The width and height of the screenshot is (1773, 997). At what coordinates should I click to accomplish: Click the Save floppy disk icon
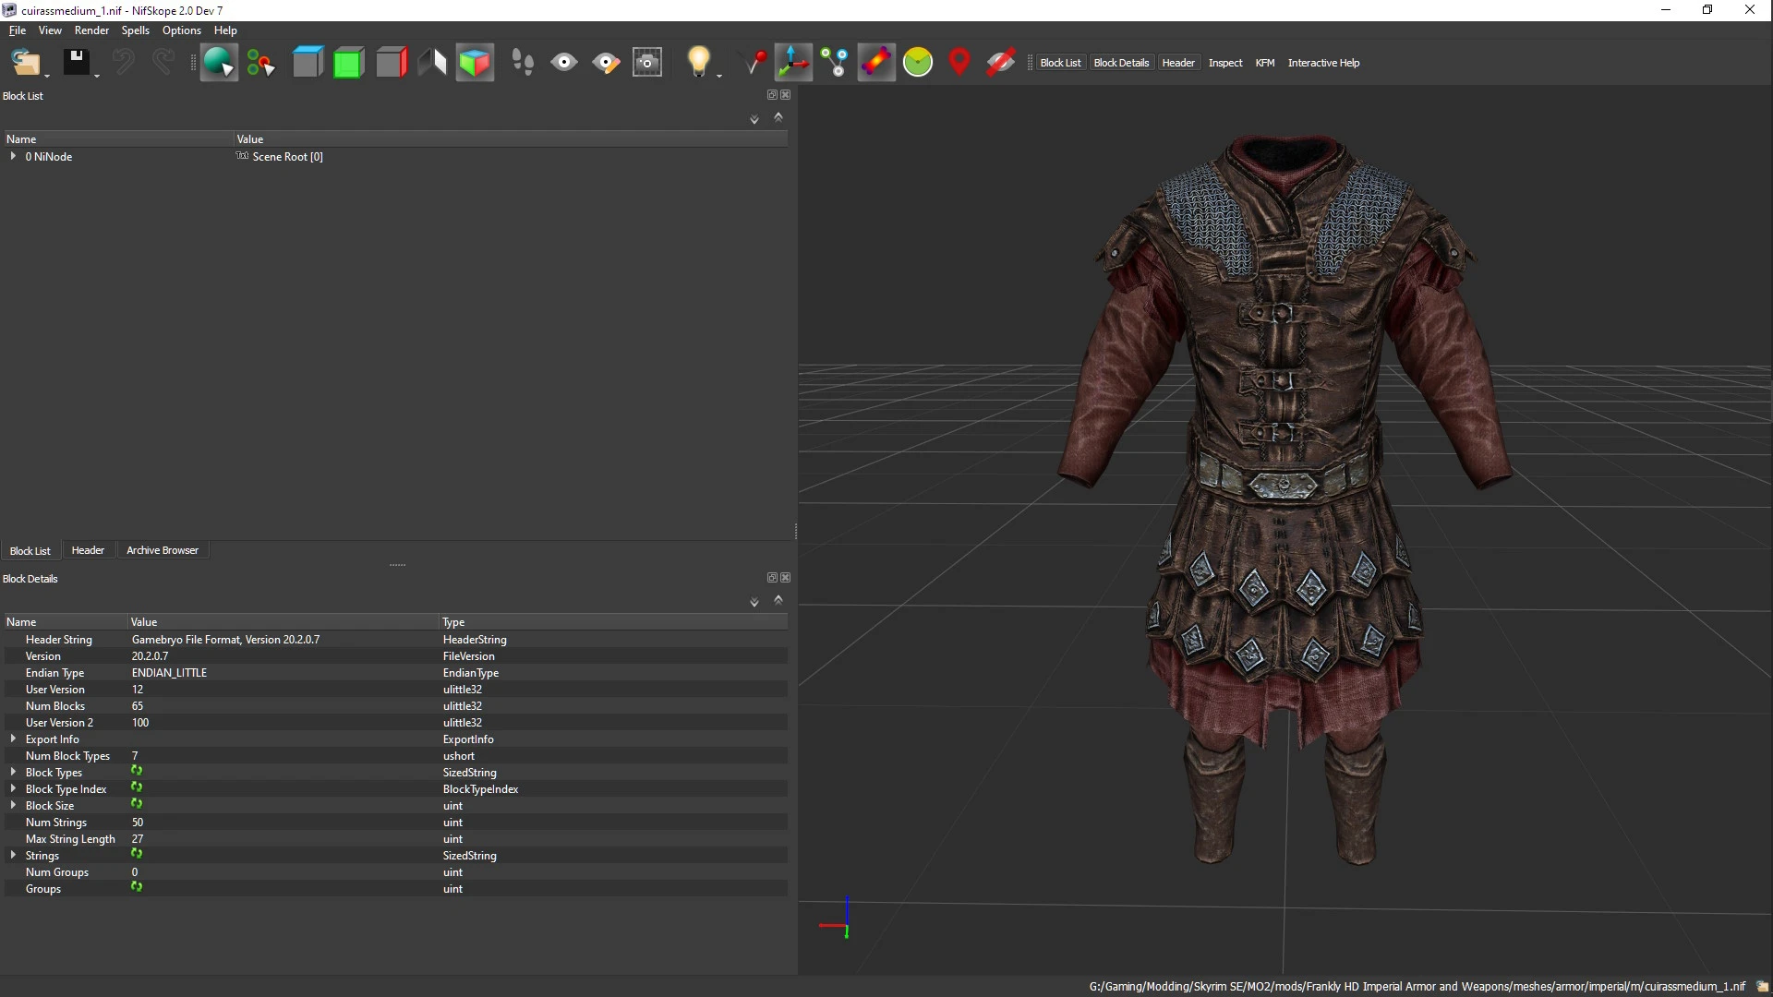(76, 63)
